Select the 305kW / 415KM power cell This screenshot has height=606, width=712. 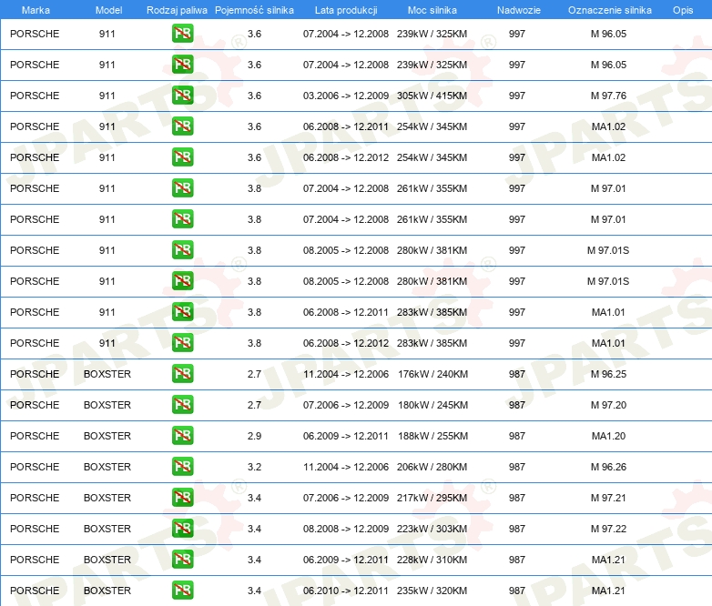(x=432, y=96)
